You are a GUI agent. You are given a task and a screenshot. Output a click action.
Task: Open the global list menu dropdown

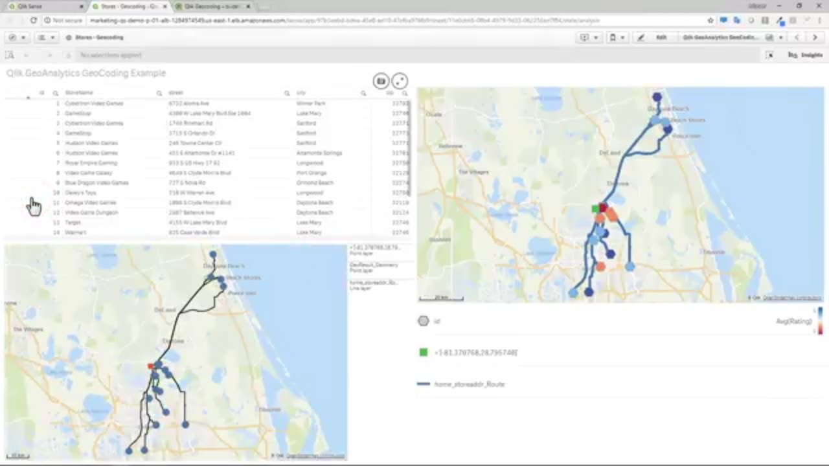(45, 38)
